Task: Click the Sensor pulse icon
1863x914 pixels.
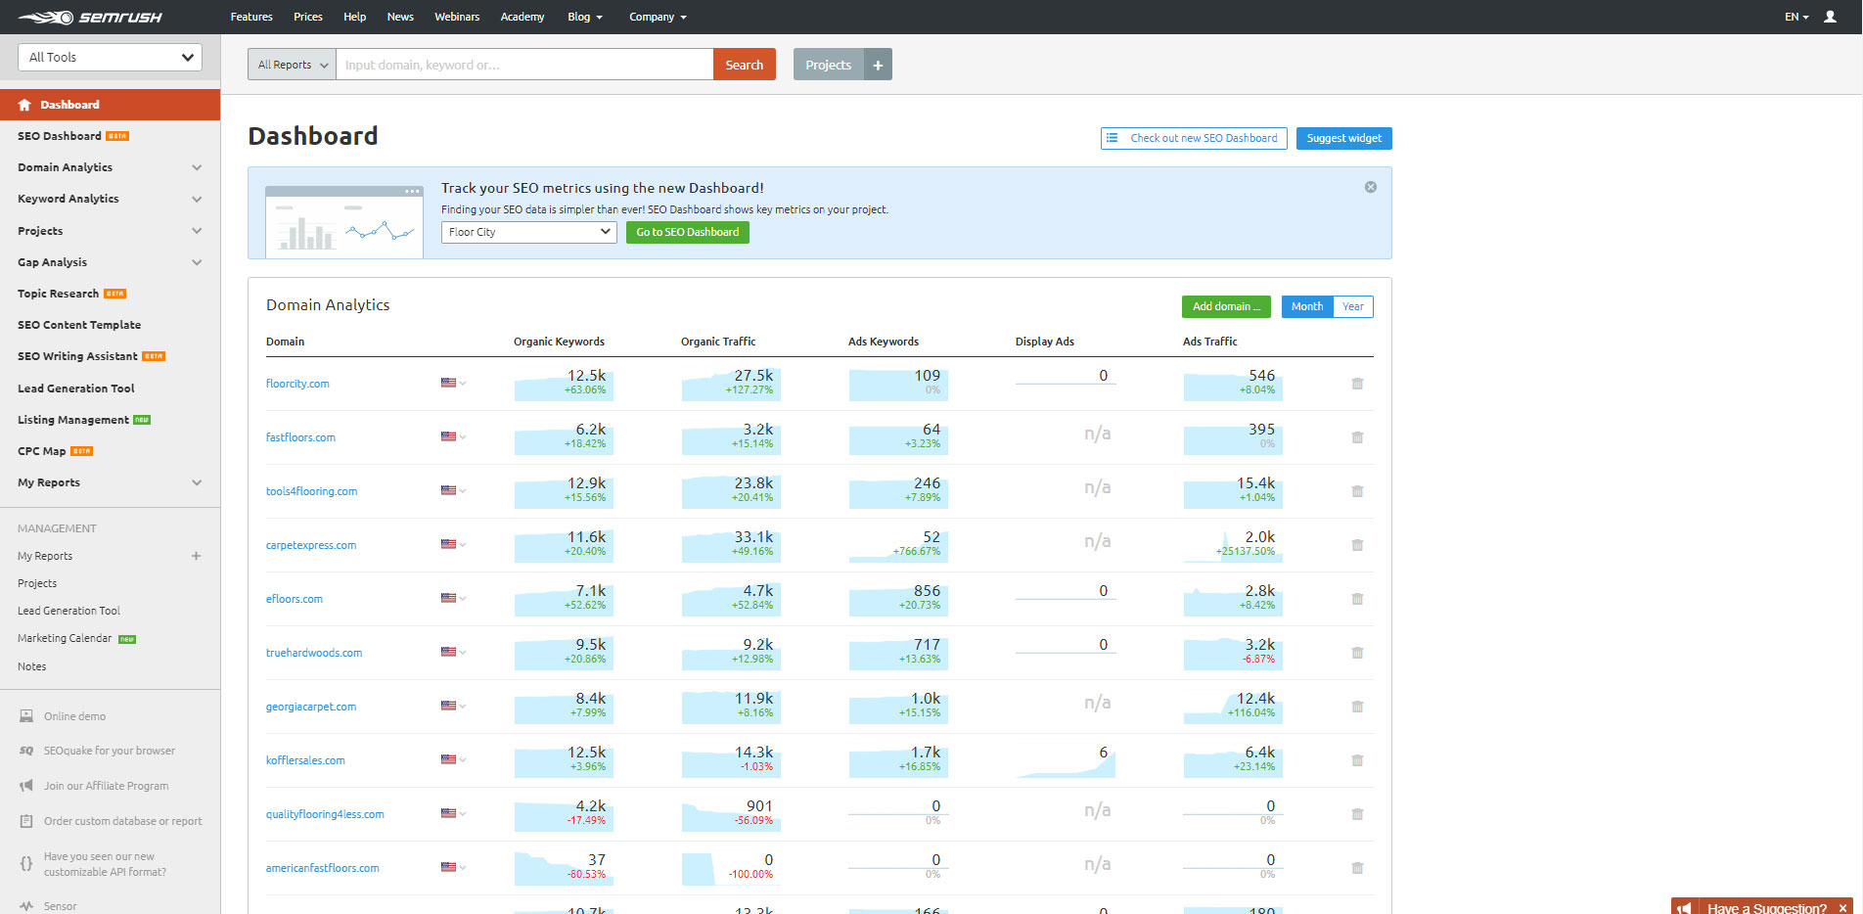Action: tap(26, 906)
